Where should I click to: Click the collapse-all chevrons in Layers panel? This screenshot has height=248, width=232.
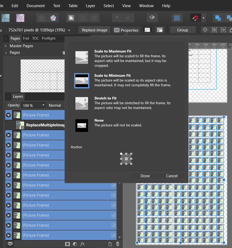(10, 244)
